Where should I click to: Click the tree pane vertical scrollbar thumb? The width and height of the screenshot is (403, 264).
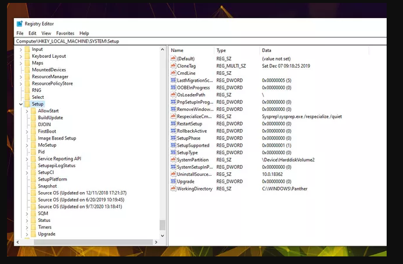162,225
